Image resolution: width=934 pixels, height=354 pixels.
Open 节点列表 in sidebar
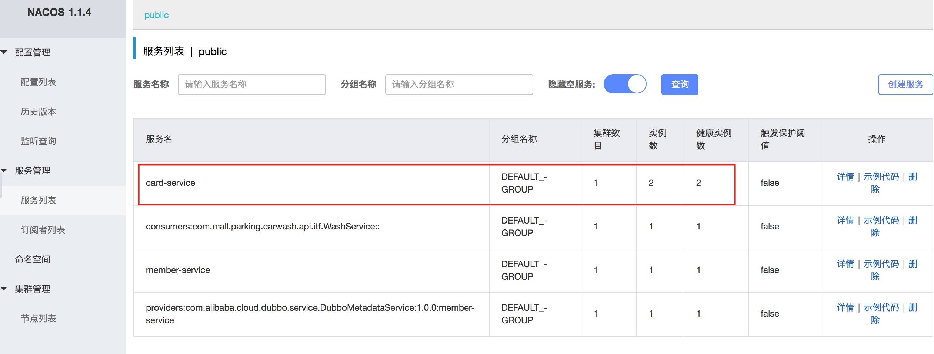click(x=39, y=319)
